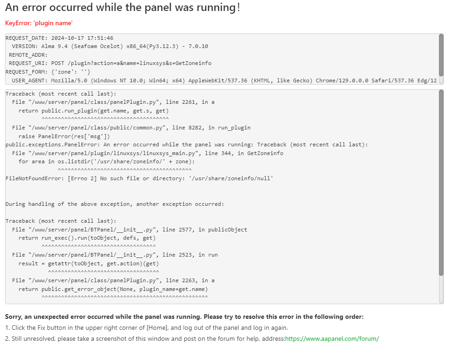Click the REQUEST_DATE line in request info

[59, 38]
